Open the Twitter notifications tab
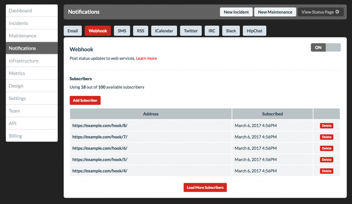This screenshot has width=352, height=204. (191, 31)
